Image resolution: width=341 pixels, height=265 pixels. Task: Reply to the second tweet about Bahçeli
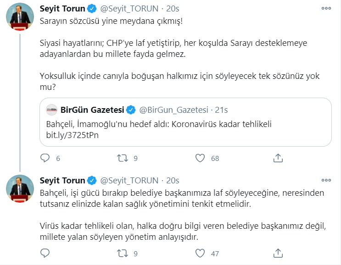point(45,253)
